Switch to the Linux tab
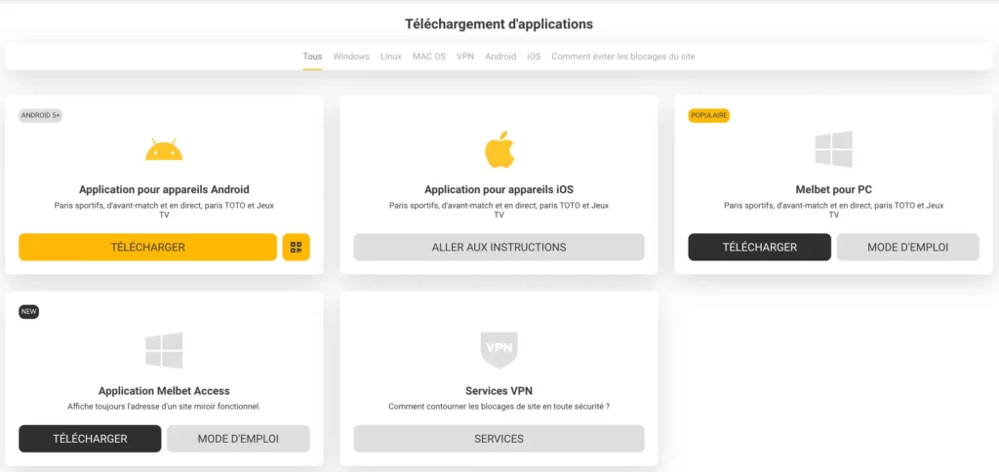 coord(391,57)
